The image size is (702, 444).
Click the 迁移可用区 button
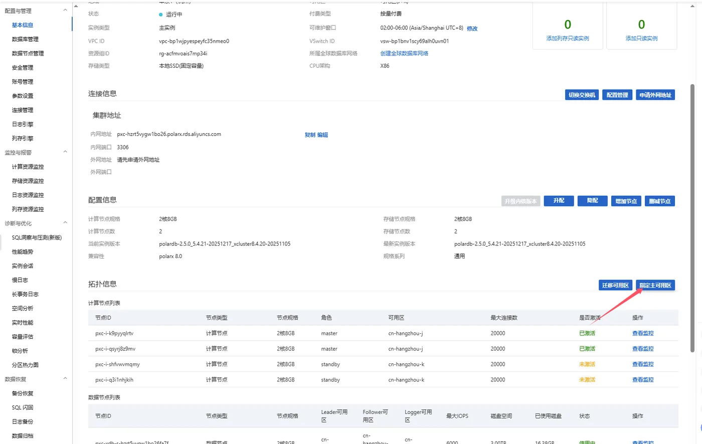(x=615, y=285)
